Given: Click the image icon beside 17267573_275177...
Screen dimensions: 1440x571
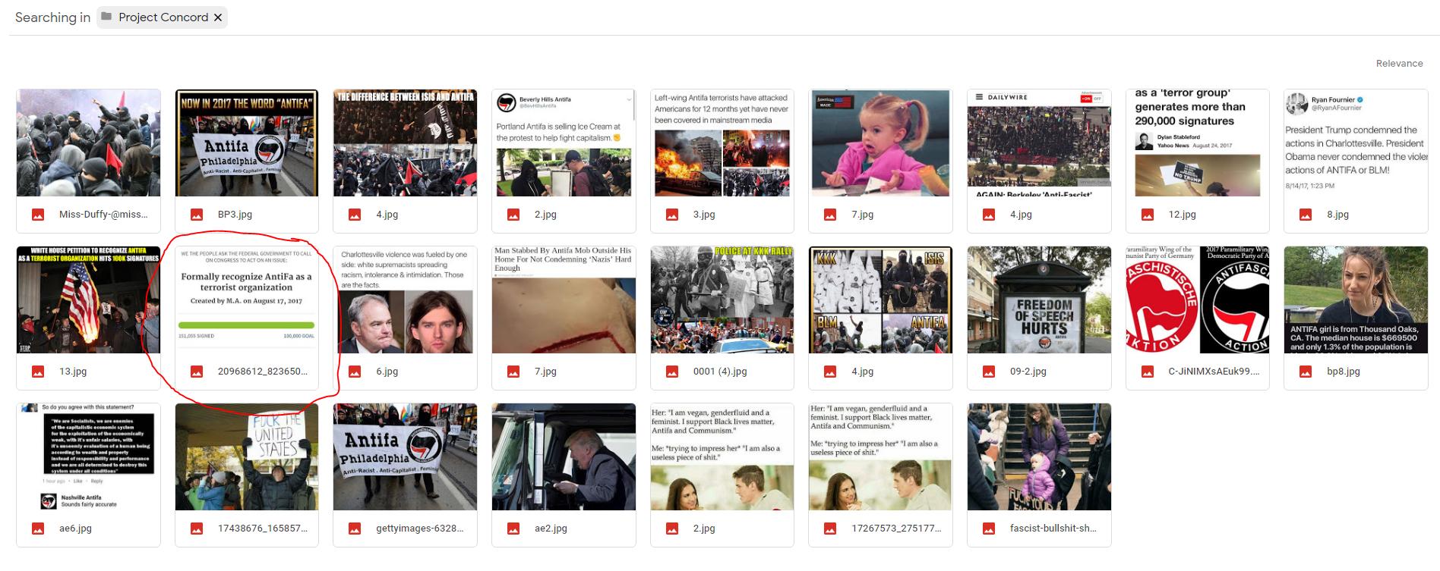Looking at the screenshot, I should [830, 529].
